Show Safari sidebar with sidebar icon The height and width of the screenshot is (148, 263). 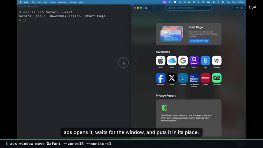pyautogui.click(x=147, y=8)
